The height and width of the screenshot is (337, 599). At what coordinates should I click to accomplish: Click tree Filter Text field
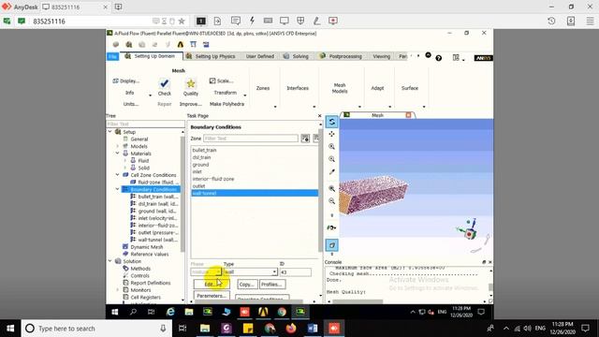pos(145,125)
